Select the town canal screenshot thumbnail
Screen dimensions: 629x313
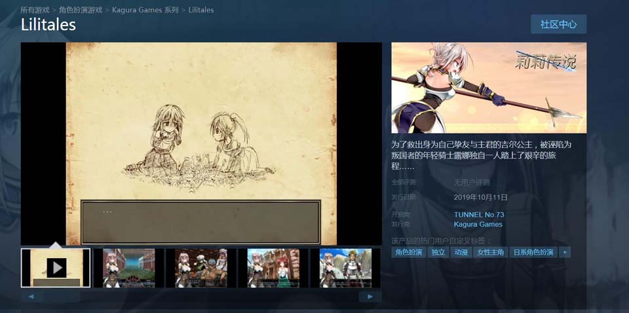click(x=128, y=268)
